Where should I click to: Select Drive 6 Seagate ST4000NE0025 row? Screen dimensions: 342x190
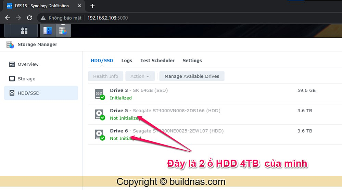(215, 135)
